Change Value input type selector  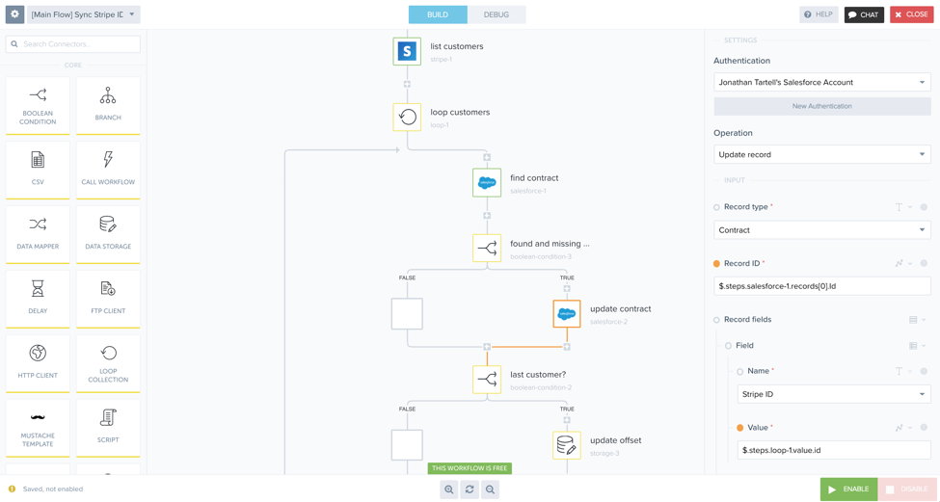click(902, 428)
